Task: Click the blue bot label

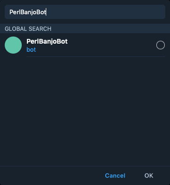Action: pyautogui.click(x=31, y=50)
